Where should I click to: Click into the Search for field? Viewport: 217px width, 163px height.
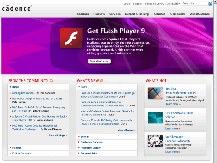click(195, 4)
